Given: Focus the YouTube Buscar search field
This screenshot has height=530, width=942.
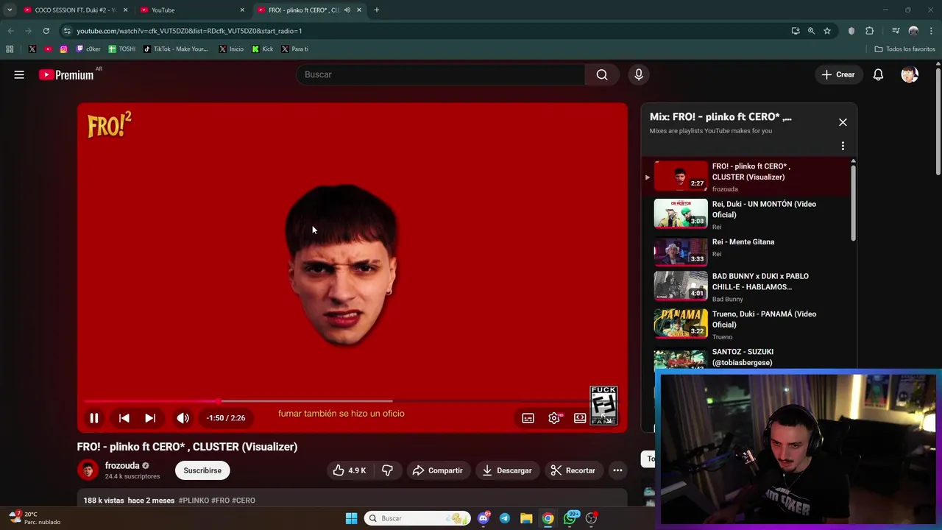Looking at the screenshot, I should click(441, 74).
